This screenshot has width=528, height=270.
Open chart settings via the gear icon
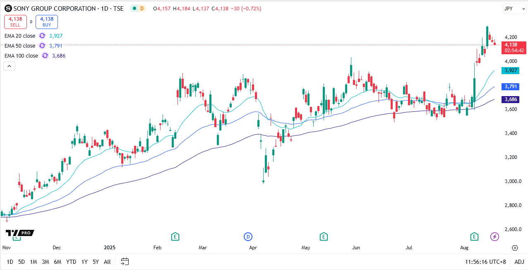[x=515, y=248]
